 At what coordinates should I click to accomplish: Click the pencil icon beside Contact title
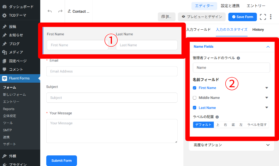tap(69, 11)
